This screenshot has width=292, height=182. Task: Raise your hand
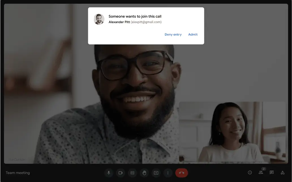coord(144,173)
